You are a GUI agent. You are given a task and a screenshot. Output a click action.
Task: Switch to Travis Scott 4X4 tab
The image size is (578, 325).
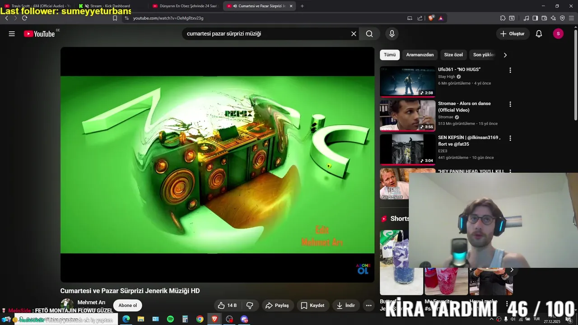coord(37,6)
